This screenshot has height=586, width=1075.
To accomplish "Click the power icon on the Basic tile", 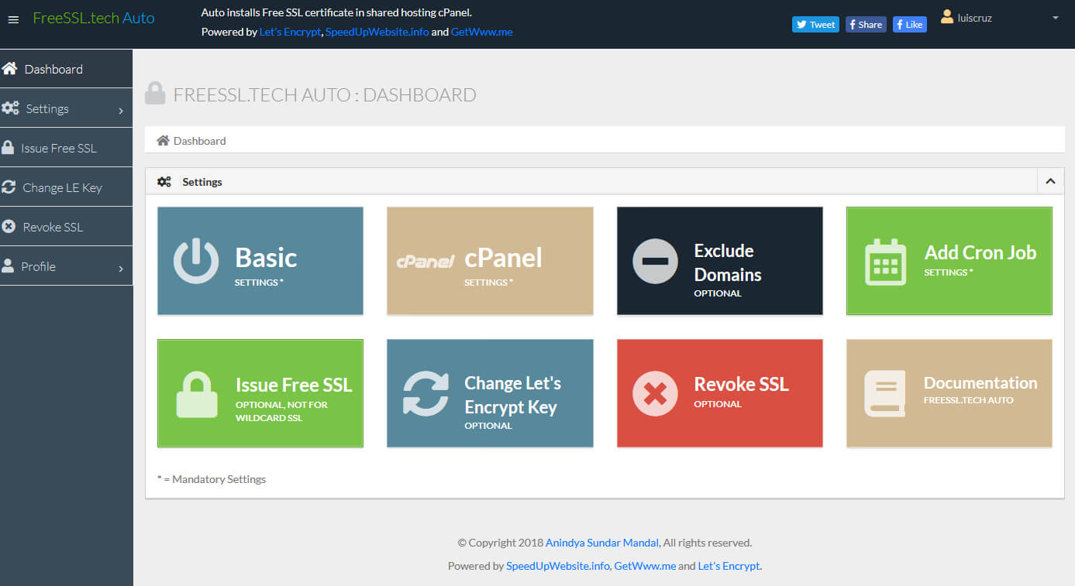I will tap(195, 261).
